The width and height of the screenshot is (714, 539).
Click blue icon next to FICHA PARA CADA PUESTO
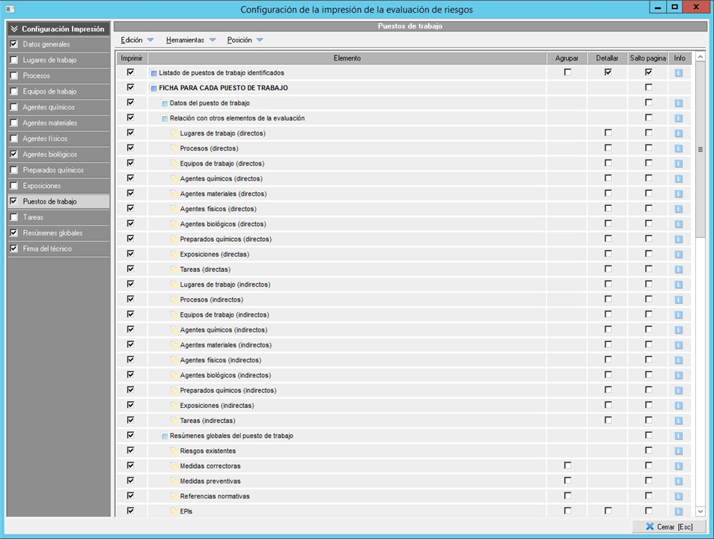click(x=153, y=88)
